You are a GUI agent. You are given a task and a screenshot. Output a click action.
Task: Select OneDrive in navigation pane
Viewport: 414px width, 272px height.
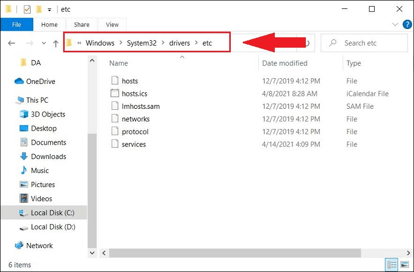(x=35, y=81)
